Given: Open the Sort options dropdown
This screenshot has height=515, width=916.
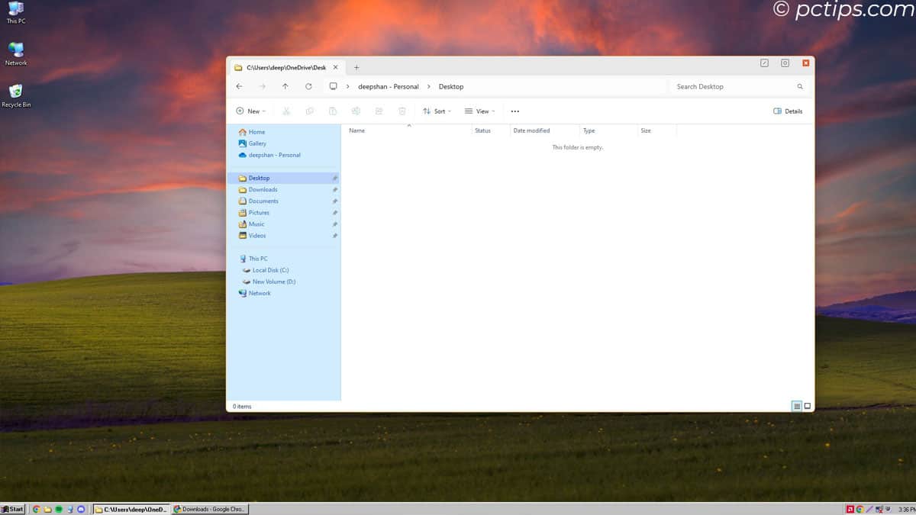Looking at the screenshot, I should (437, 111).
